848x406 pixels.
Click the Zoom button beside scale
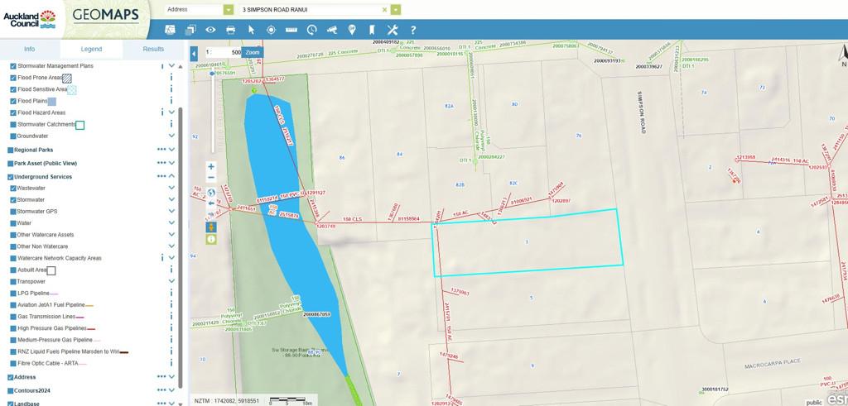click(253, 52)
